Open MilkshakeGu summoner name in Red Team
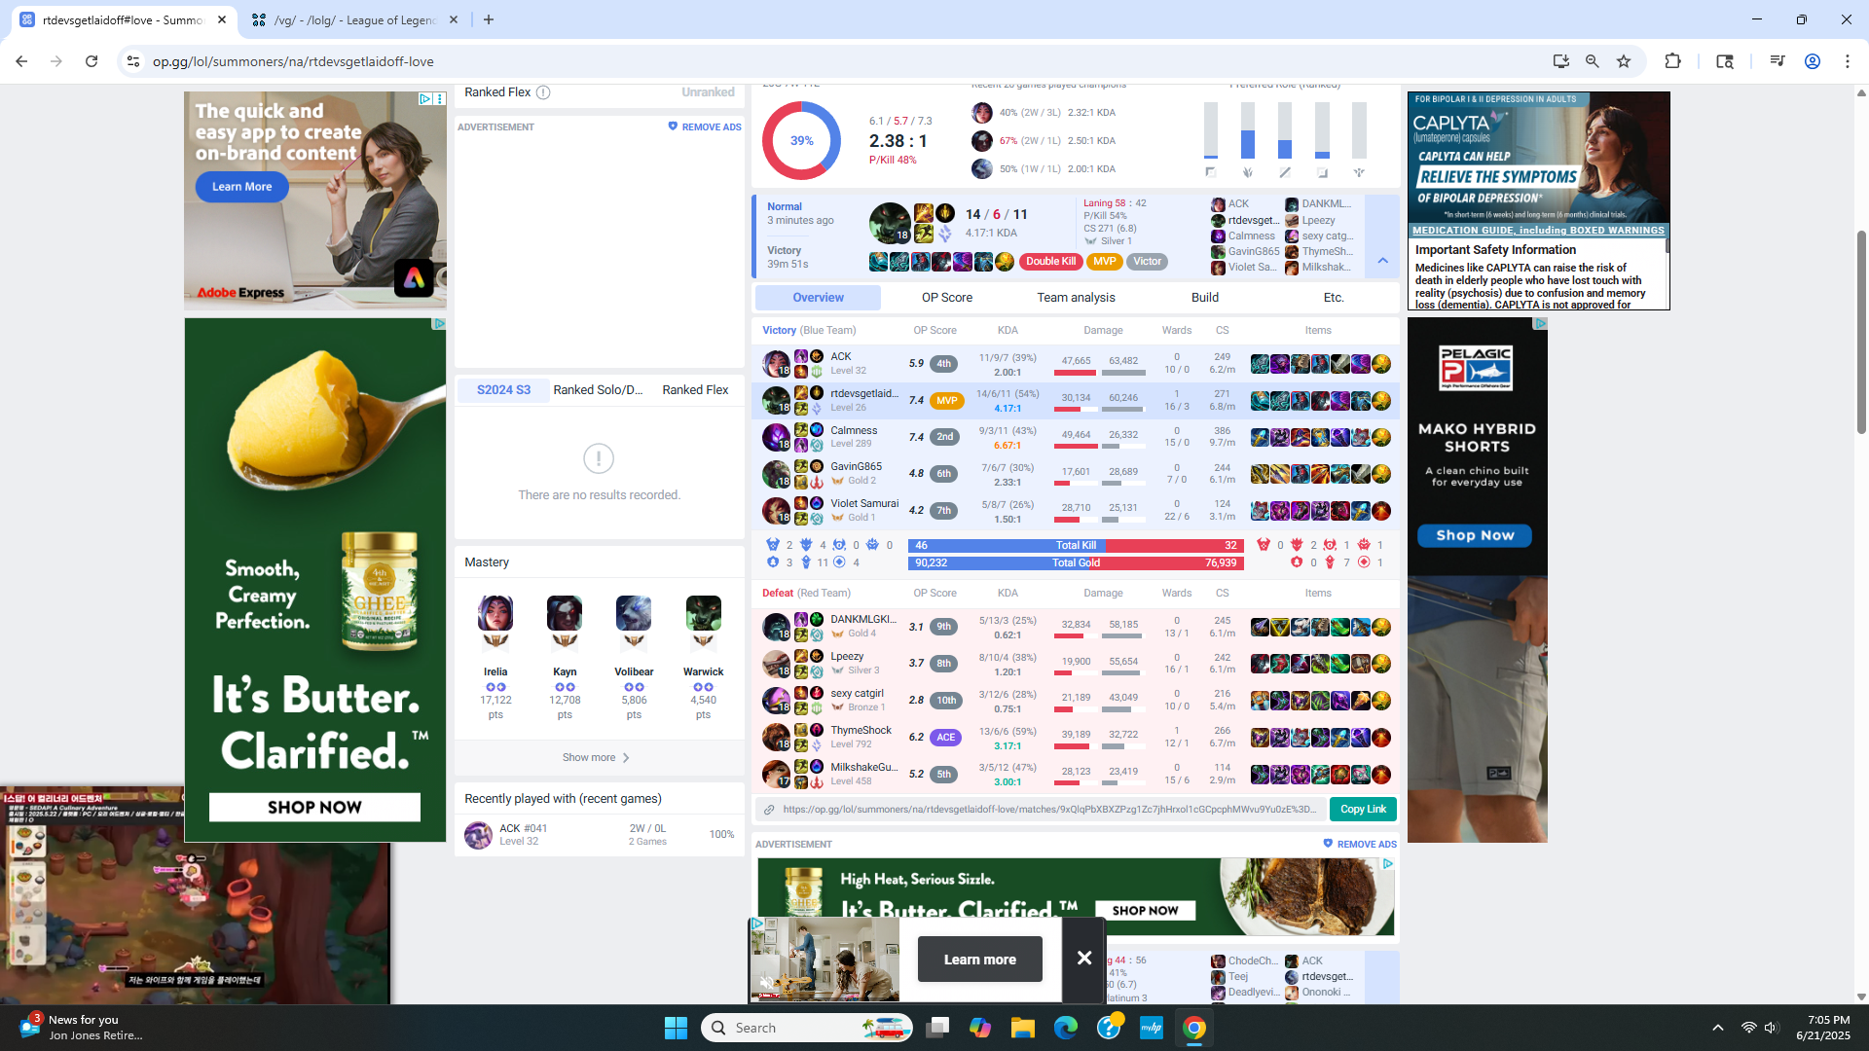This screenshot has width=1869, height=1051. click(x=864, y=768)
